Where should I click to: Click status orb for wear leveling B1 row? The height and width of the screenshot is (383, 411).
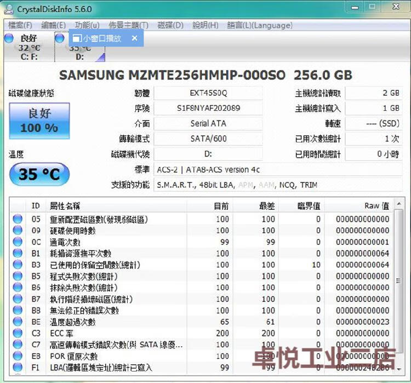tap(18, 254)
